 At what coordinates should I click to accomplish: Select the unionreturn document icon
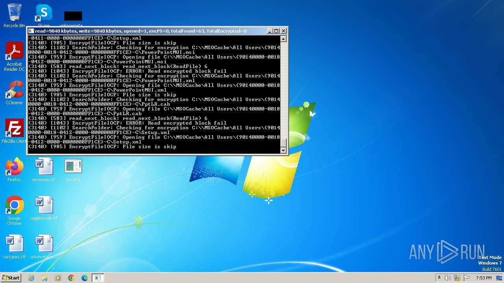pyautogui.click(x=44, y=247)
